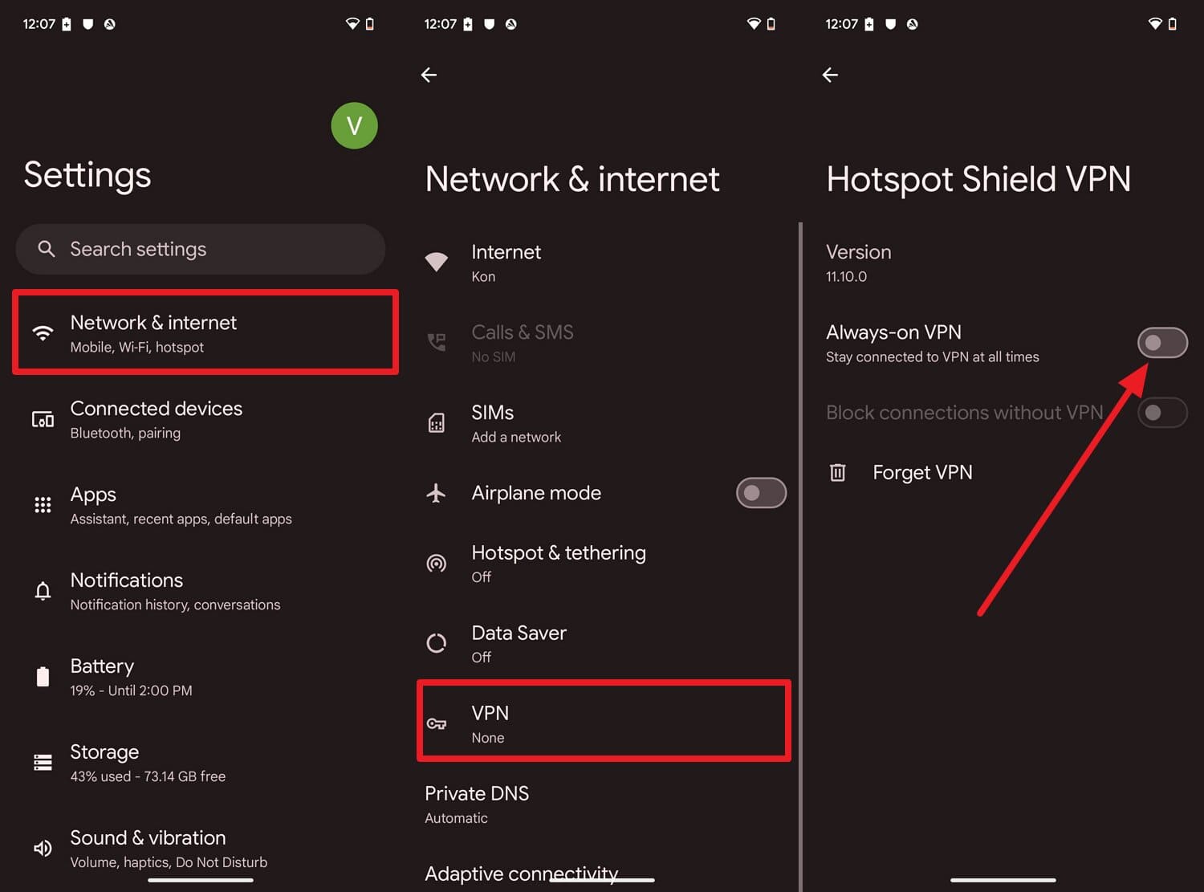Click the Data Saver circle icon
The image size is (1204, 892).
click(436, 643)
